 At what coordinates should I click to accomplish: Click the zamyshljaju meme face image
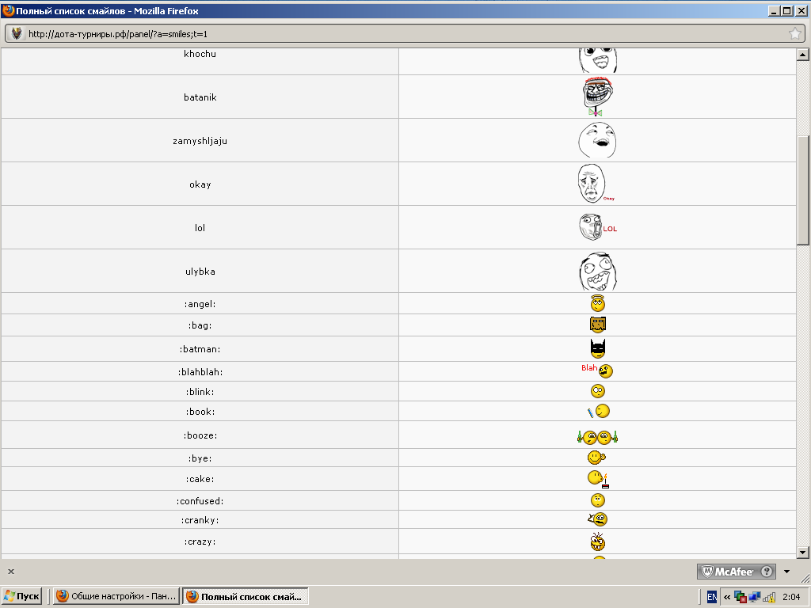click(597, 140)
